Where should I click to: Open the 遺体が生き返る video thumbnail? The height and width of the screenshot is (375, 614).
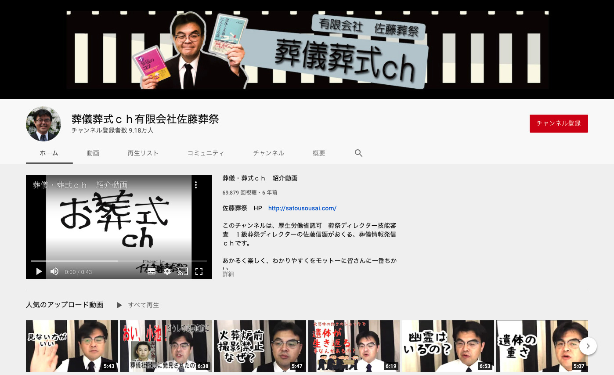pos(354,346)
